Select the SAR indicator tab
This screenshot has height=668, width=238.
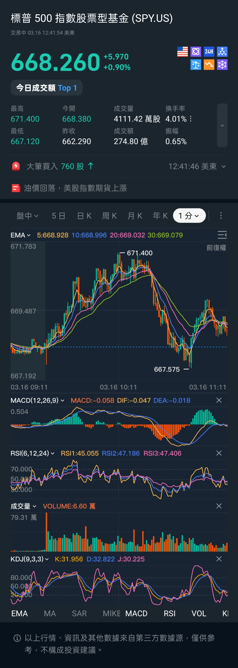(x=79, y=613)
